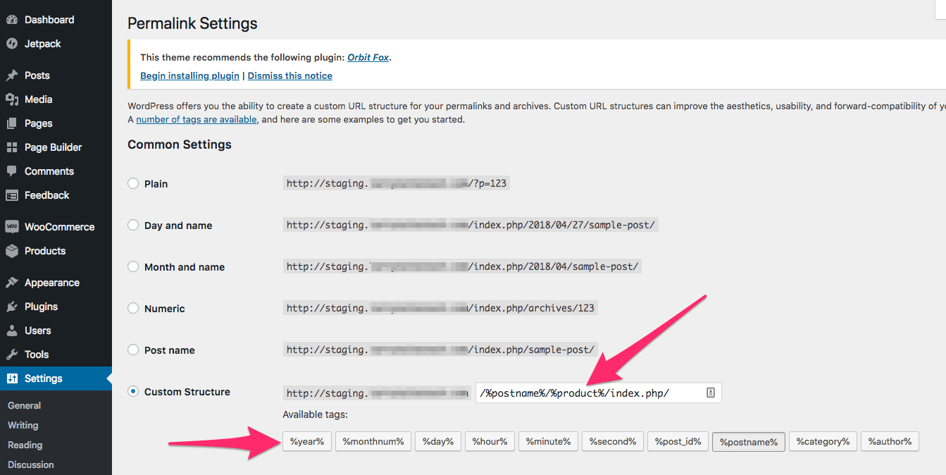Select the Custom Structure radio button
The width and height of the screenshot is (946, 475).
click(x=133, y=392)
